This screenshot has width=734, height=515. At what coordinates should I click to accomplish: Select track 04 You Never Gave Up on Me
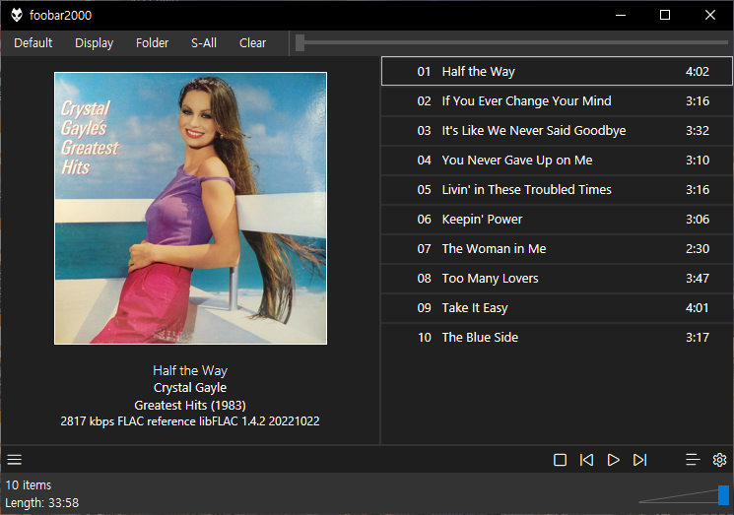tap(557, 160)
